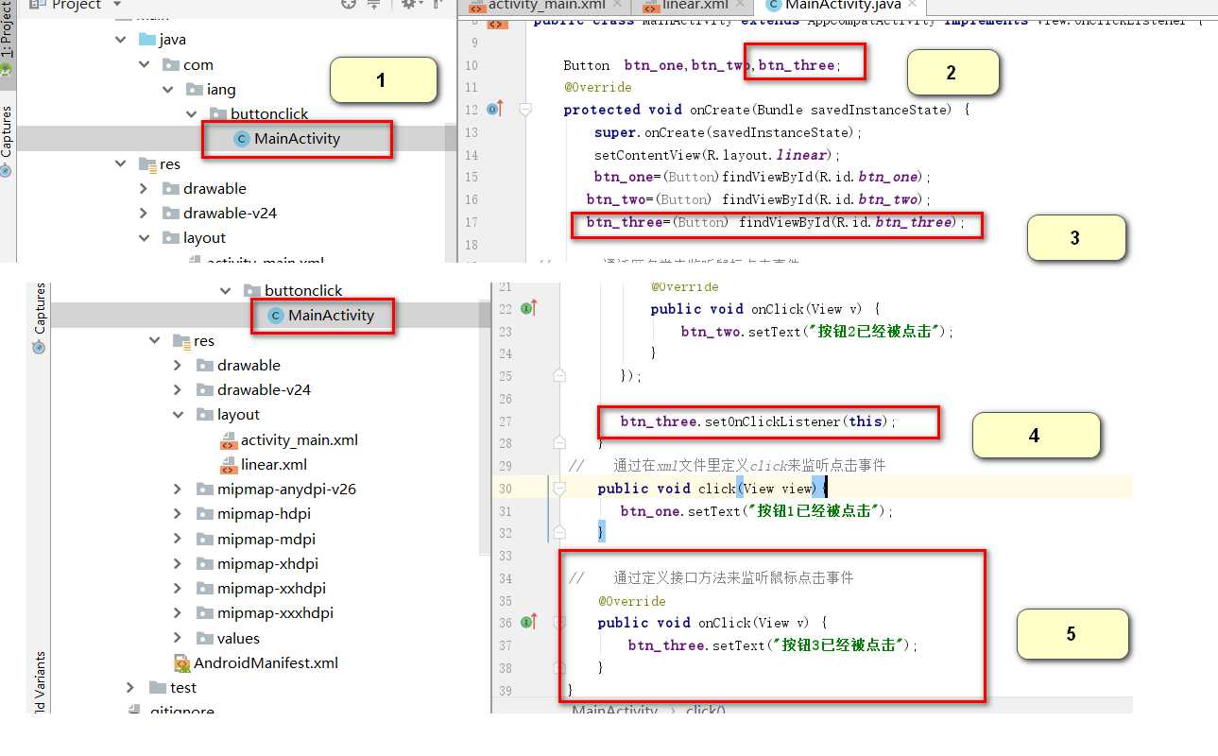The width and height of the screenshot is (1218, 756).
Task: Collapse the iang package
Action: coord(167,90)
